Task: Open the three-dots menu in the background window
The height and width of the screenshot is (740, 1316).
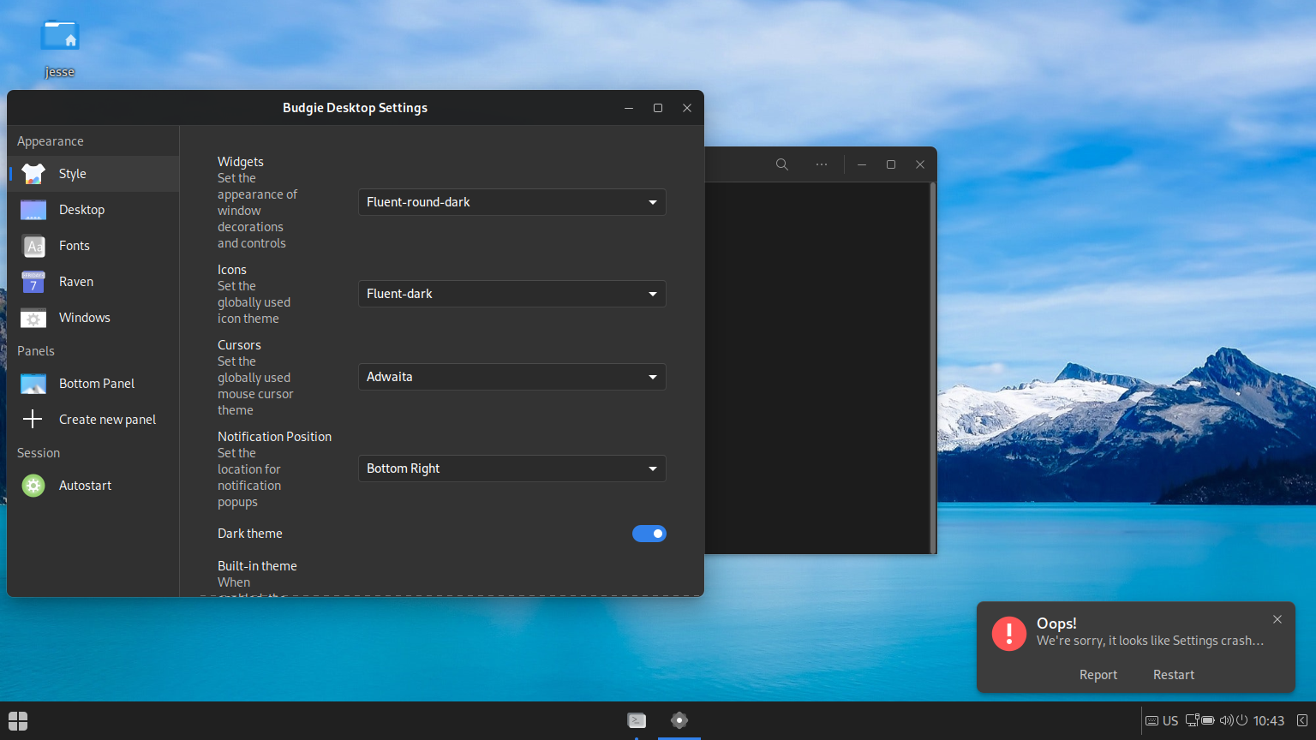Action: click(822, 164)
